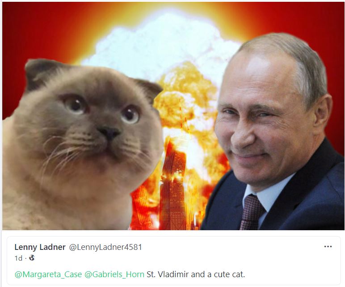345x287 pixels.
Task: Click the globe public visibility icon
Action: point(32,258)
